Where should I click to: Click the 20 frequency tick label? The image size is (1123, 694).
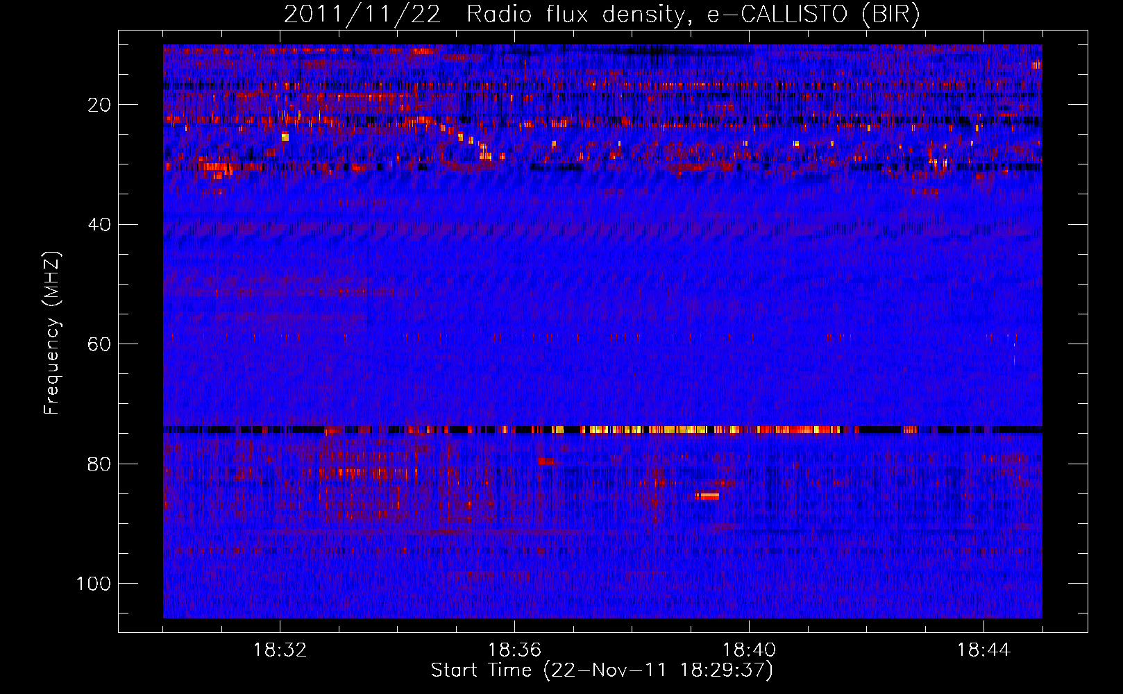tap(100, 105)
